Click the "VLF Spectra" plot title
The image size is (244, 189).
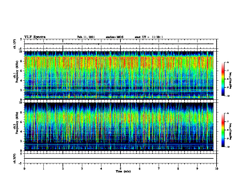(x=35, y=37)
